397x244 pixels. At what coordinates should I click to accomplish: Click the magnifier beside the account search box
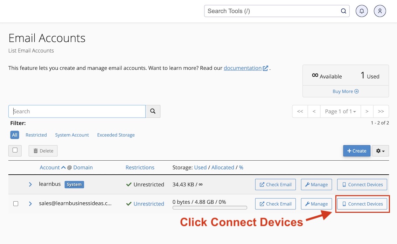tap(153, 111)
